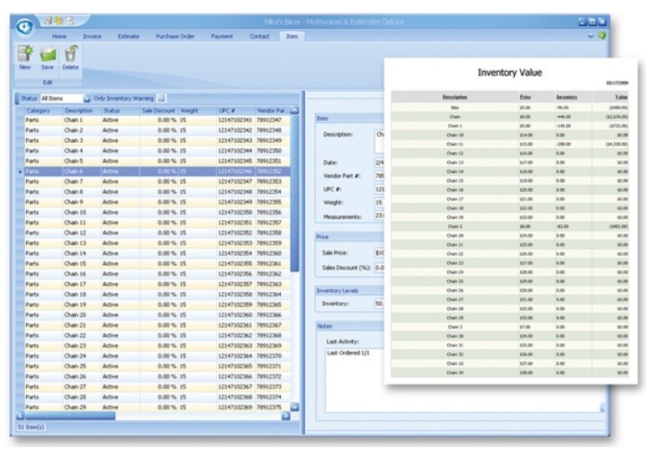Select the Chain 1 row
This screenshot has height=468, width=657.
[157, 120]
